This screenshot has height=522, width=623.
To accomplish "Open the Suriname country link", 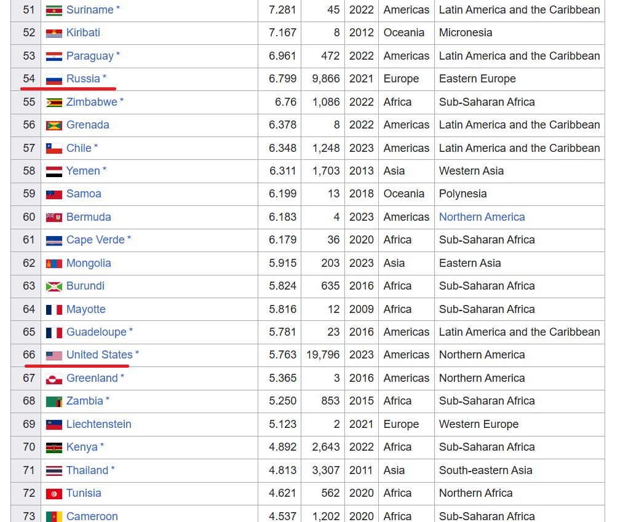I will (x=90, y=10).
